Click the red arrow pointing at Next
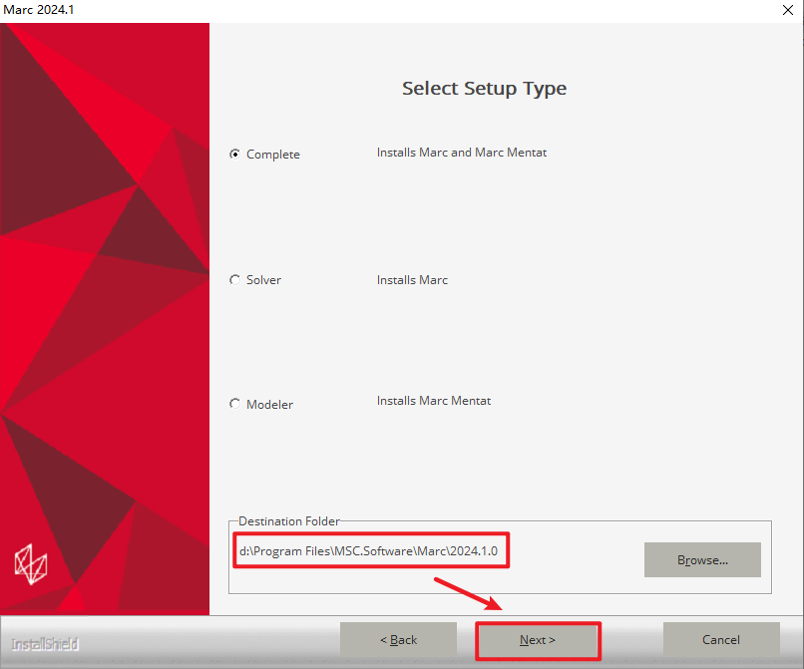This screenshot has width=804, height=669. coord(467,595)
